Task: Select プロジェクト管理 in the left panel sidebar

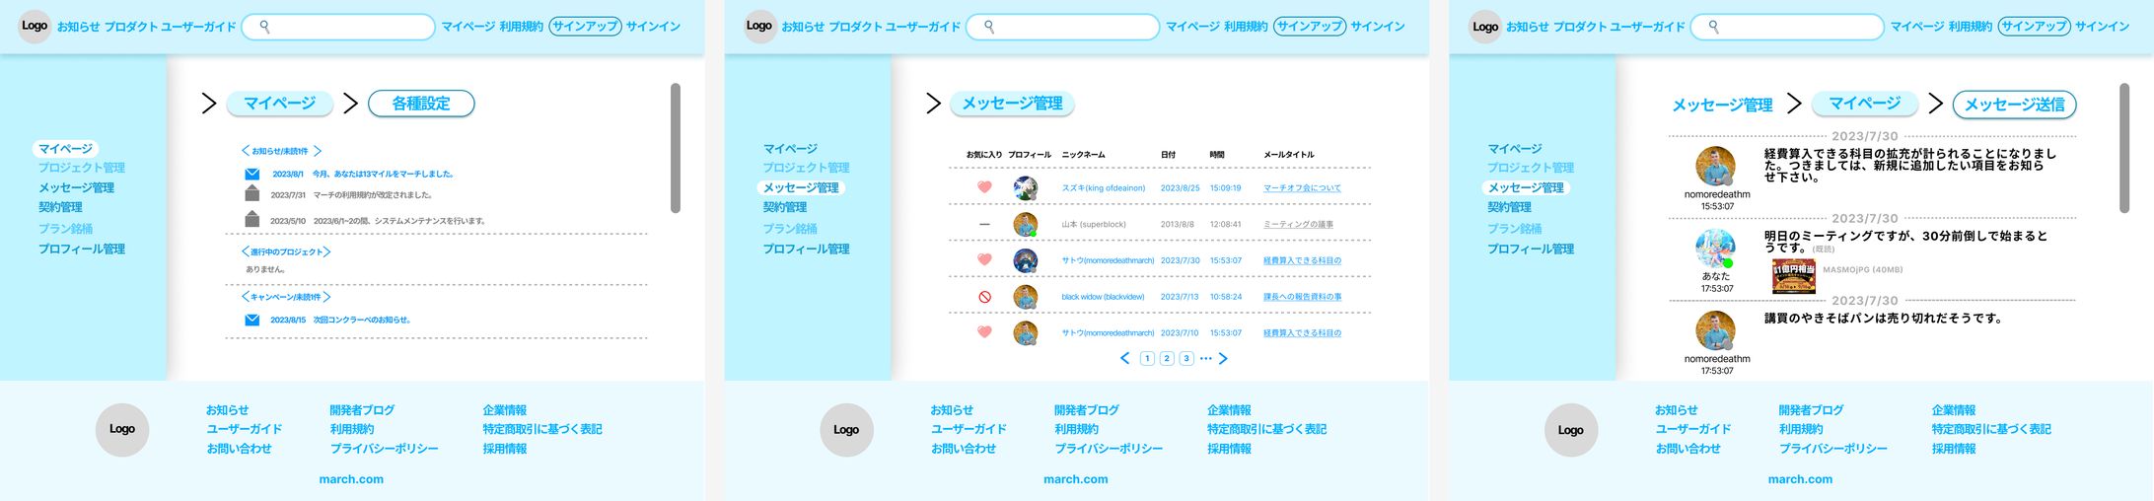Action: coord(82,168)
